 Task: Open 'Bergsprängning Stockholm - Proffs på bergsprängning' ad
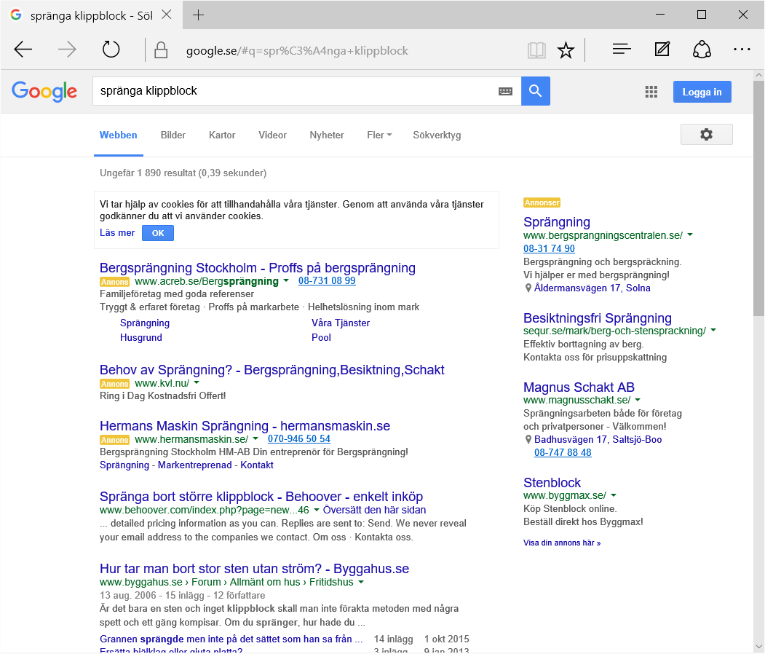coord(258,268)
